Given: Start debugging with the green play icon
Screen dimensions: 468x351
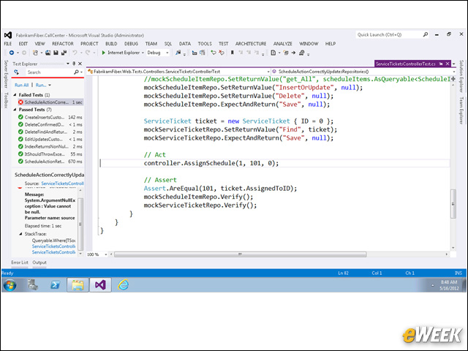Looking at the screenshot, I should coord(104,53).
